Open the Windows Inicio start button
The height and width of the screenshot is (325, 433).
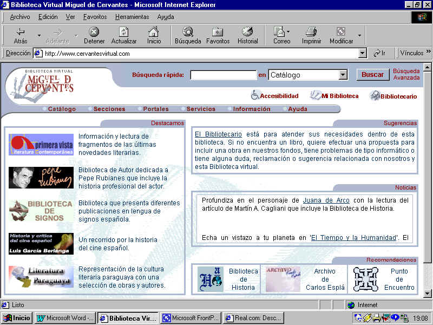click(x=17, y=318)
